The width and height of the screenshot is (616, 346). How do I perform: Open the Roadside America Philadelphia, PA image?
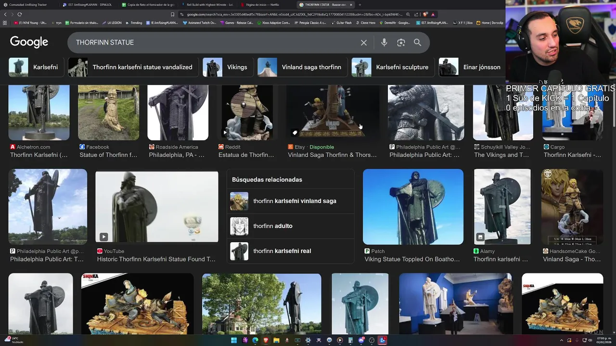(x=178, y=113)
